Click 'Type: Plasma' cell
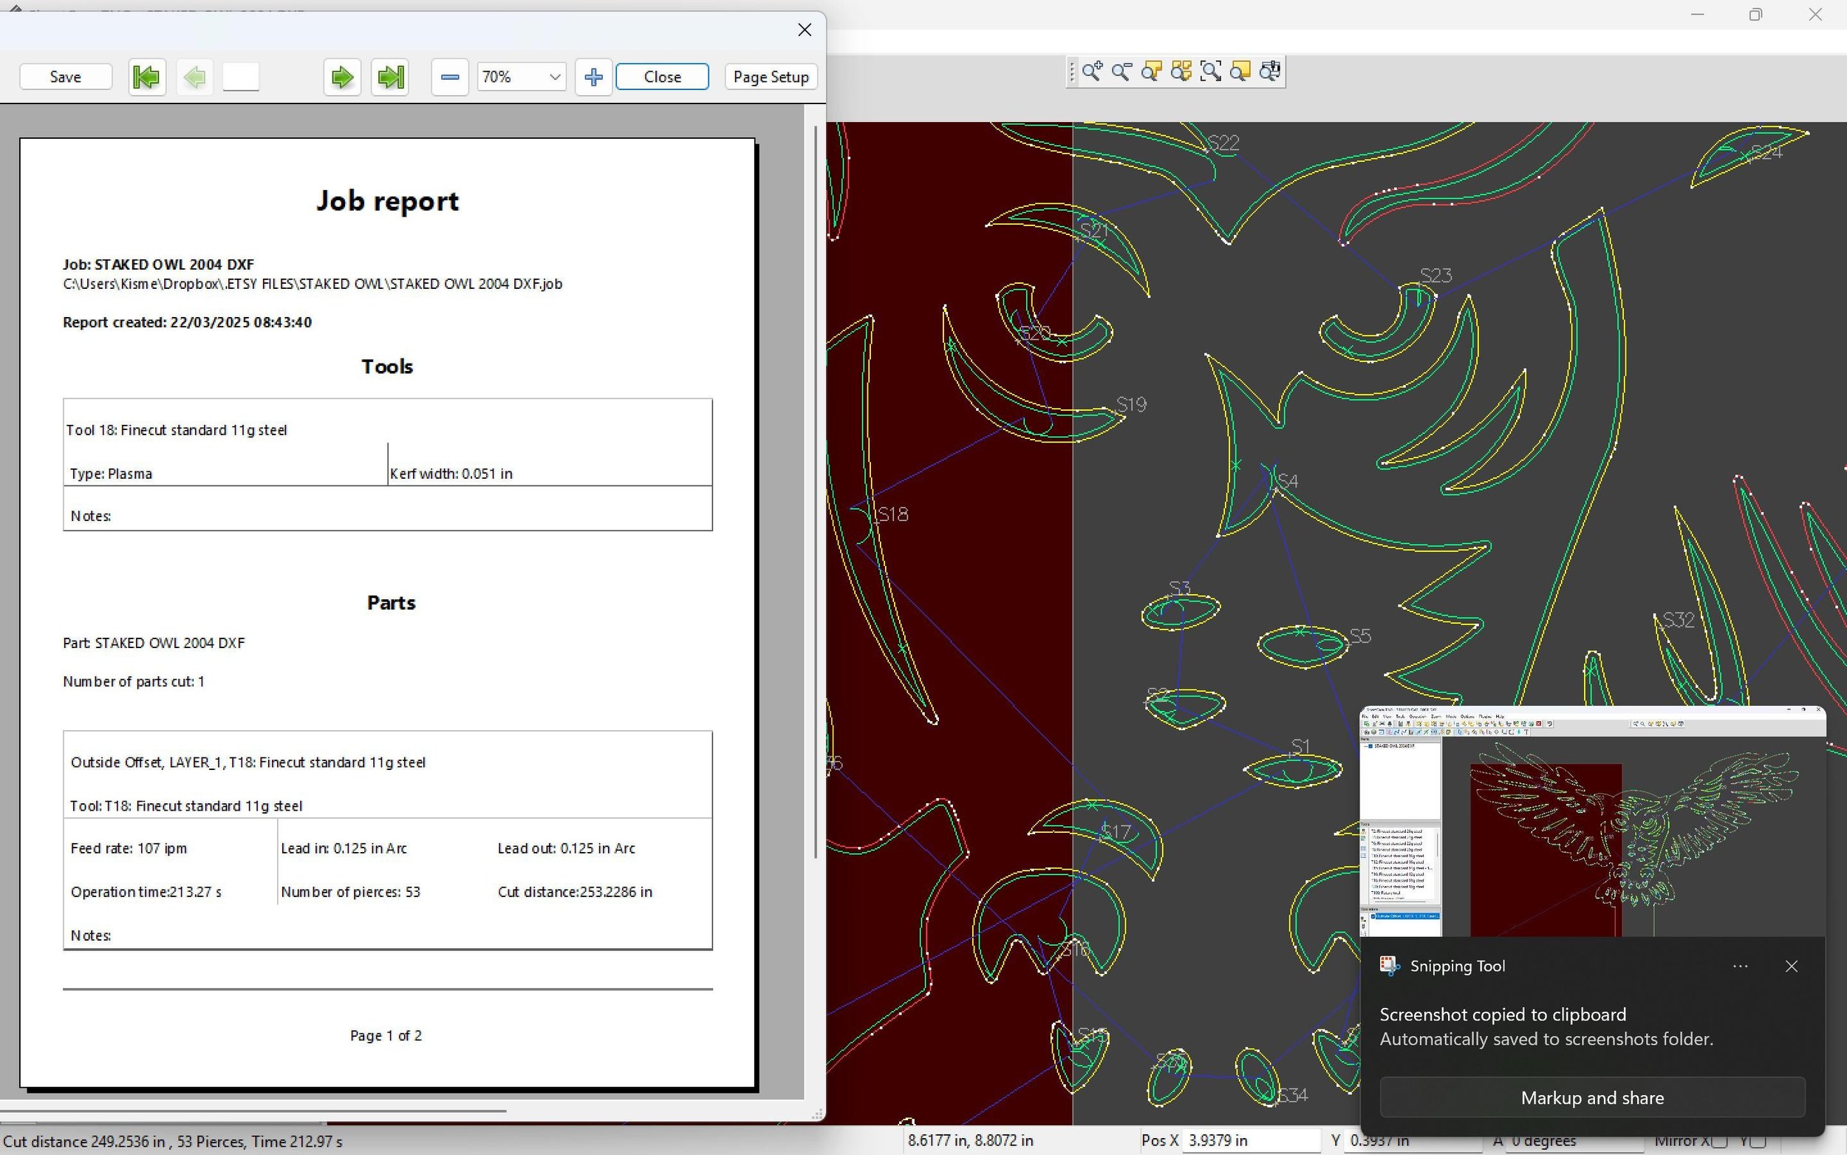 tap(111, 474)
